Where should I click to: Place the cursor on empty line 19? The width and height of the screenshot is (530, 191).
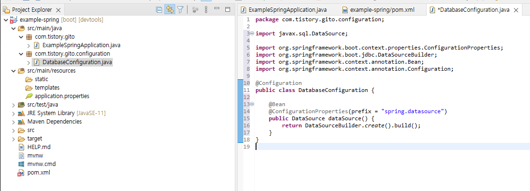(392, 147)
